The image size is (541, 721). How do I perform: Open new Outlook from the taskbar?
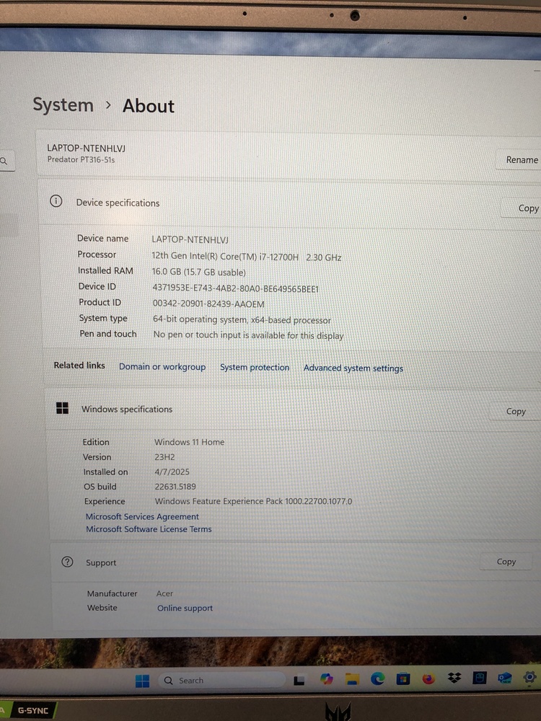(505, 678)
